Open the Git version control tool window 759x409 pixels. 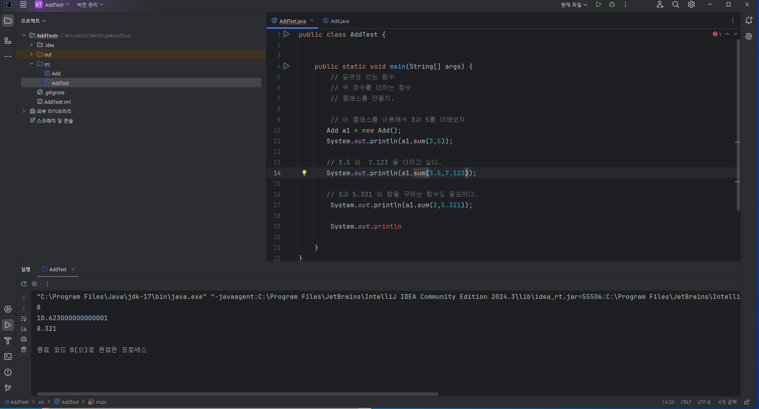click(8, 388)
